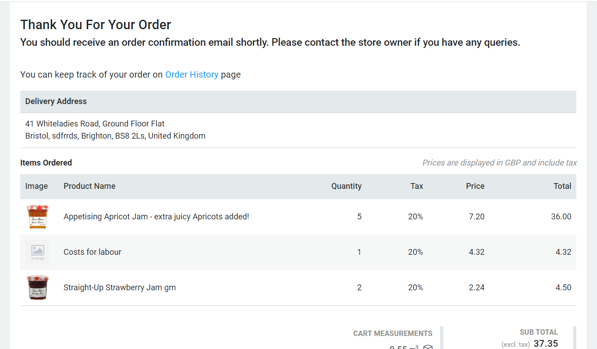The height and width of the screenshot is (349, 597).
Task: Click the Costs for labour line item
Action: (92, 252)
